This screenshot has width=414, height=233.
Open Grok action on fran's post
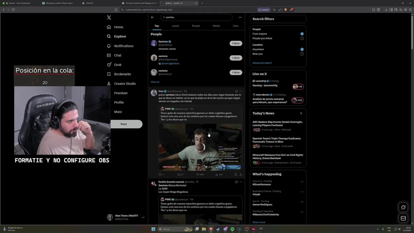(x=236, y=91)
